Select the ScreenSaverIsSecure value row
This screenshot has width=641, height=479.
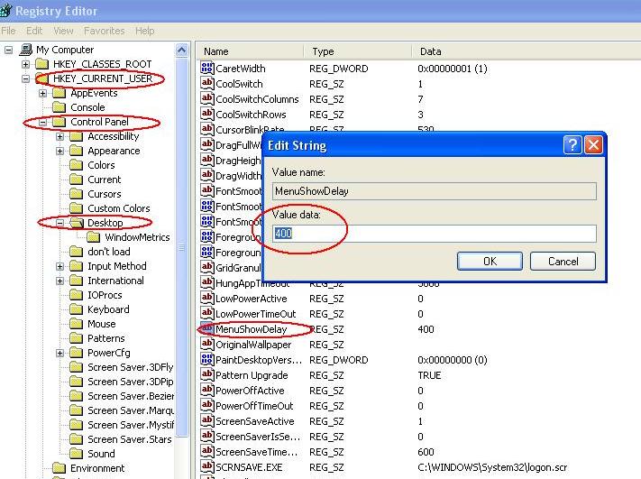click(x=258, y=437)
